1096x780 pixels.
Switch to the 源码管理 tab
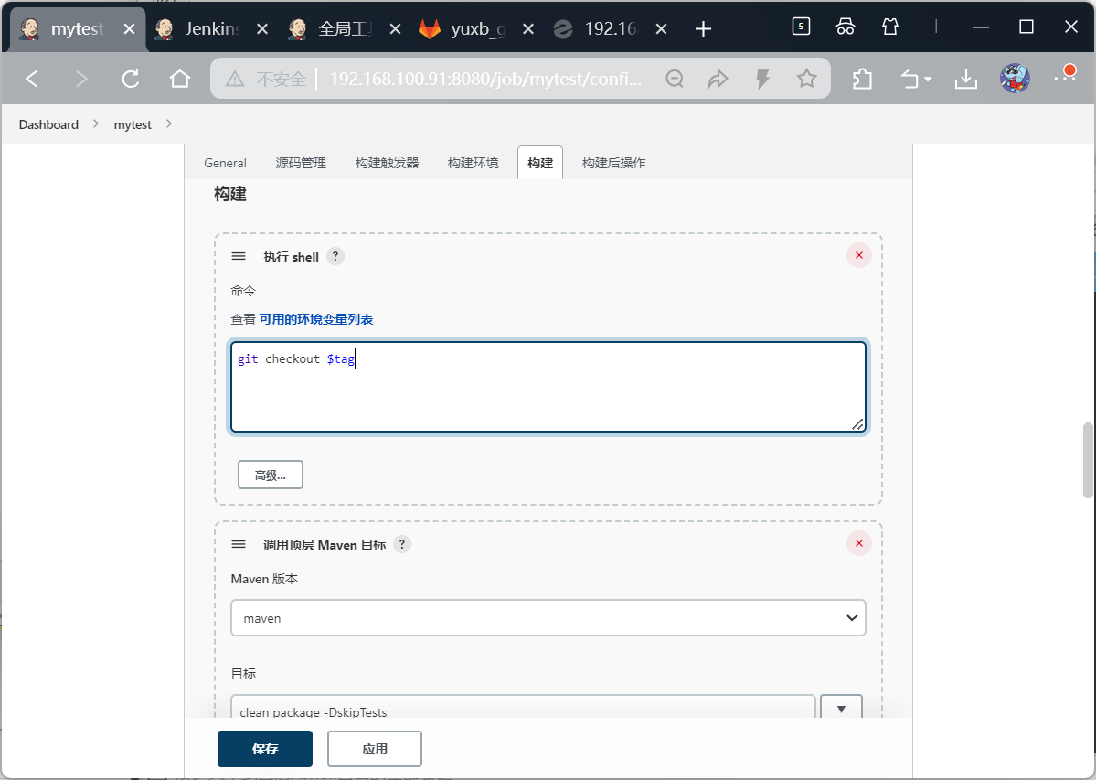click(x=301, y=163)
